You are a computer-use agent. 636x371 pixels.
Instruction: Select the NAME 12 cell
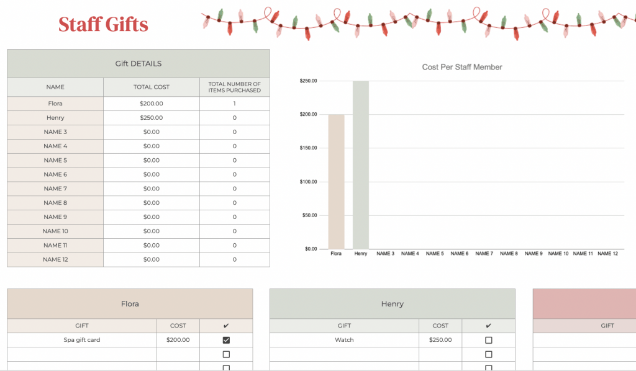click(55, 259)
